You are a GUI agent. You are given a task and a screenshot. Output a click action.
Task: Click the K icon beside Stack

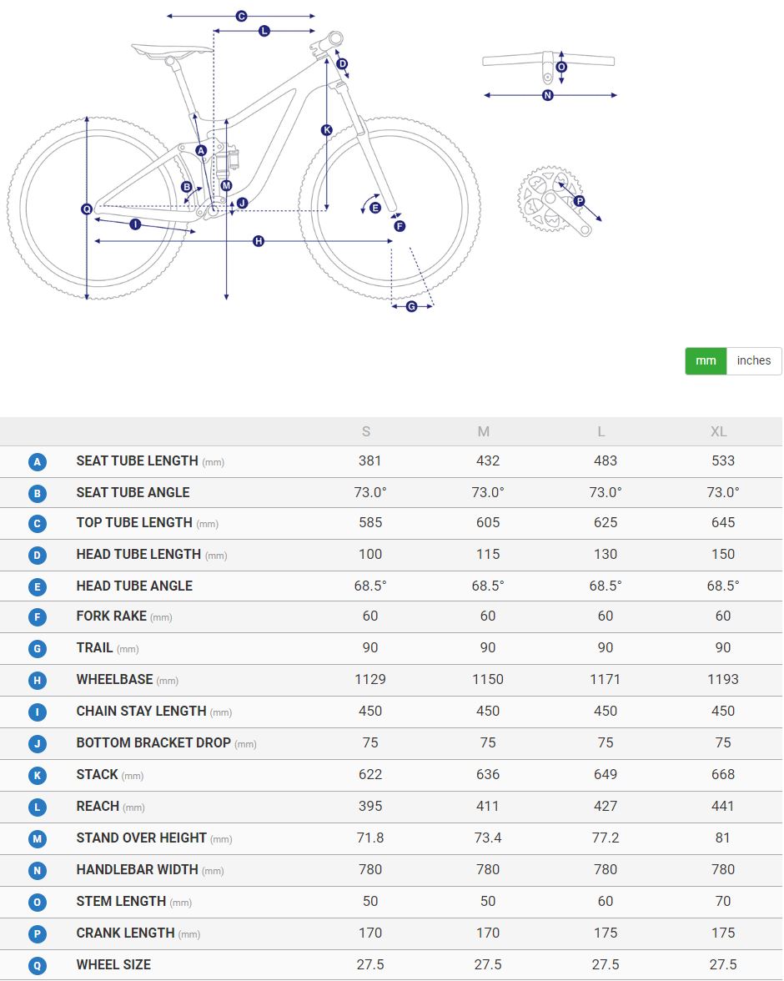tap(38, 776)
